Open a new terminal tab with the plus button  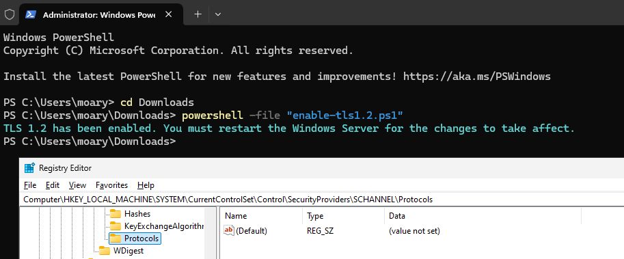(x=198, y=14)
